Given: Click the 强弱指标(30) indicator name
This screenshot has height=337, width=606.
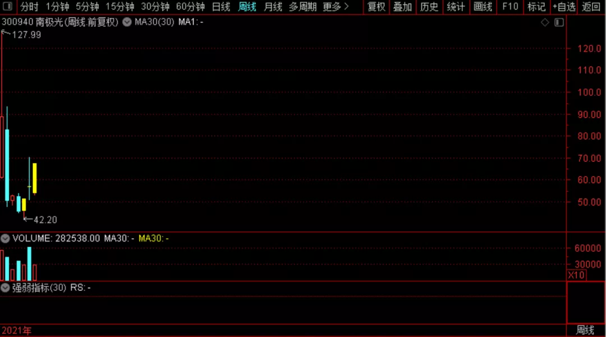Looking at the screenshot, I should tap(39, 288).
